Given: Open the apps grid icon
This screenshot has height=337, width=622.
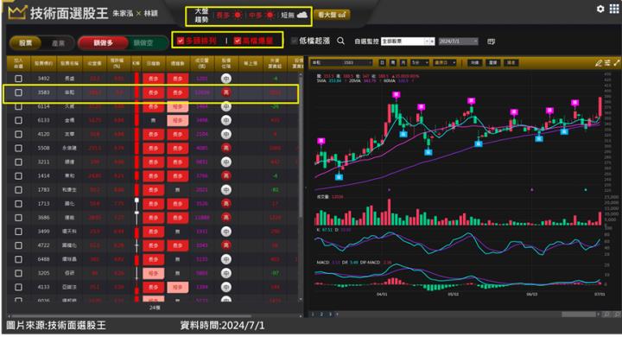Looking at the screenshot, I should tap(613, 9).
